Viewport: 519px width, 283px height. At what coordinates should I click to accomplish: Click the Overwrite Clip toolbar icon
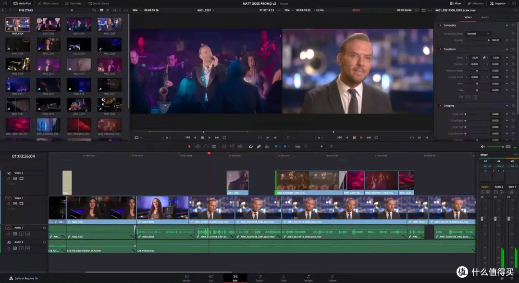coord(232,146)
